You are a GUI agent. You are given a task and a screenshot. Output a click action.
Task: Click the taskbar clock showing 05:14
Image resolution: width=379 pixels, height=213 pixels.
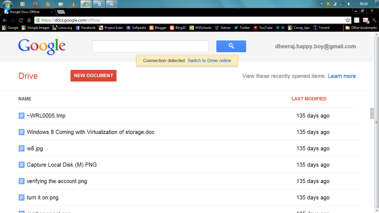(363, 4)
